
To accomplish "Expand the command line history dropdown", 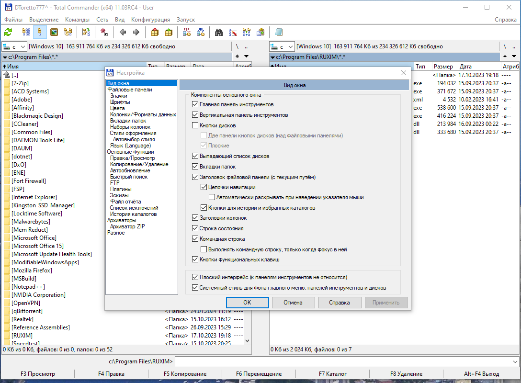I will coord(515,361).
